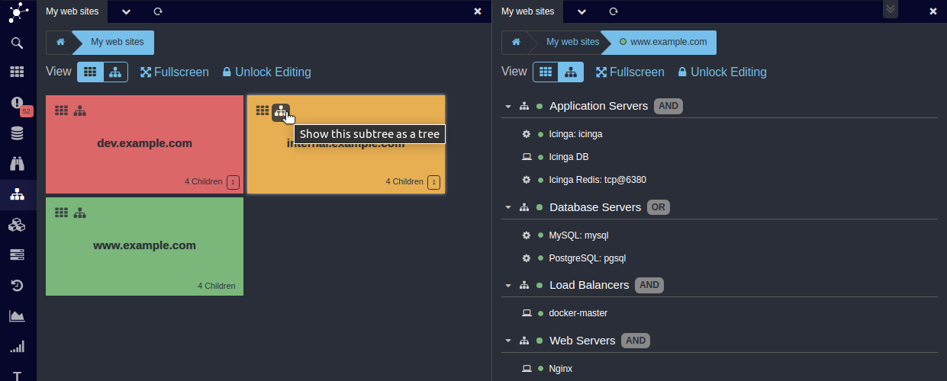Show www.example.com tile subtree as tiles
The height and width of the screenshot is (381, 947).
[62, 213]
